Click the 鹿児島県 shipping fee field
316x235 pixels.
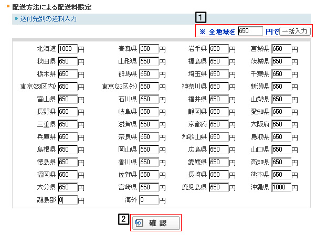[219, 187]
